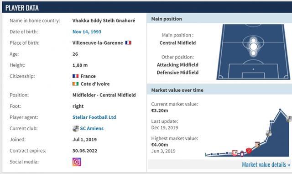Click the France citizenship flag icon
Image resolution: width=292 pixels, height=174 pixels.
click(75, 76)
